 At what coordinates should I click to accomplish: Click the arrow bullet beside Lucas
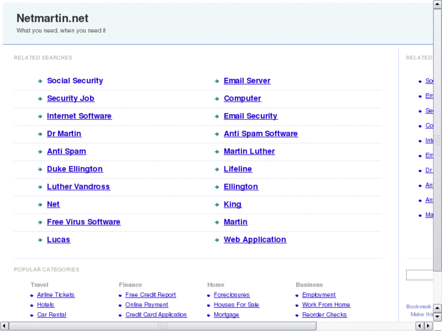click(x=40, y=241)
